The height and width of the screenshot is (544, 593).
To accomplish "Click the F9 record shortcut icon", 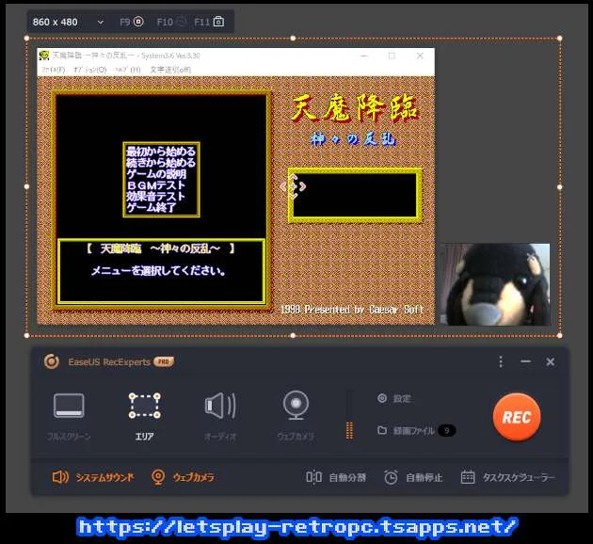I will [138, 22].
